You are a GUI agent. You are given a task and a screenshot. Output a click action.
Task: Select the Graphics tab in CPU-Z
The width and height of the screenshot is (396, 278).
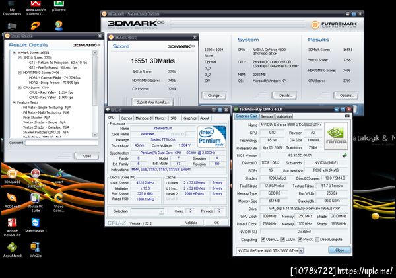click(x=189, y=118)
